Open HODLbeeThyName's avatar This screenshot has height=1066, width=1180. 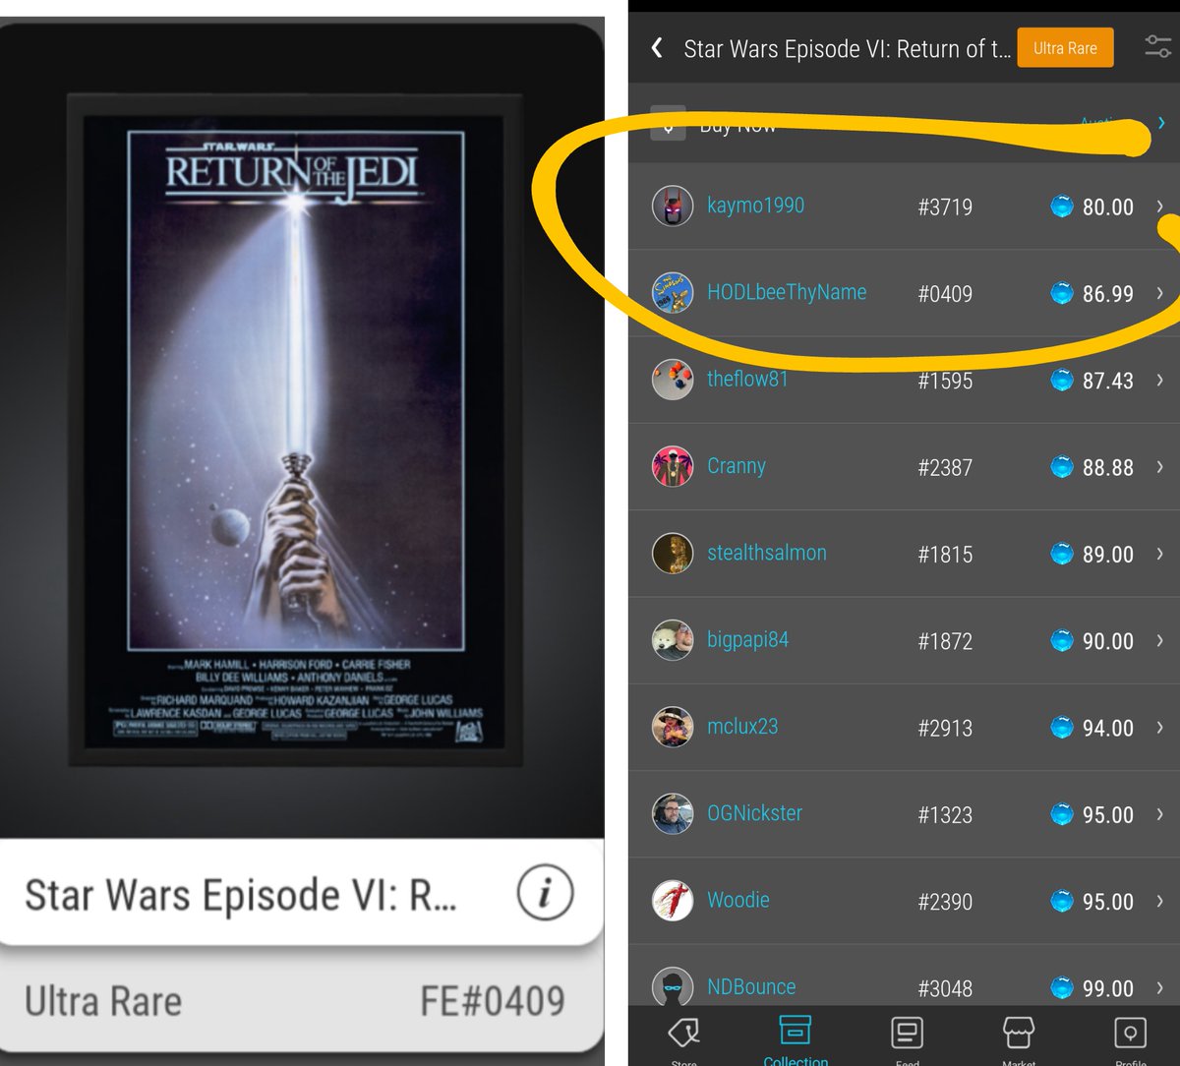[673, 292]
